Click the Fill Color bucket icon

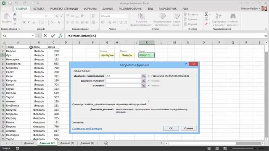point(52,22)
